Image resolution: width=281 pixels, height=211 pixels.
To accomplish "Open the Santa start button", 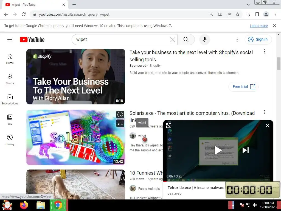I will point(7,205).
